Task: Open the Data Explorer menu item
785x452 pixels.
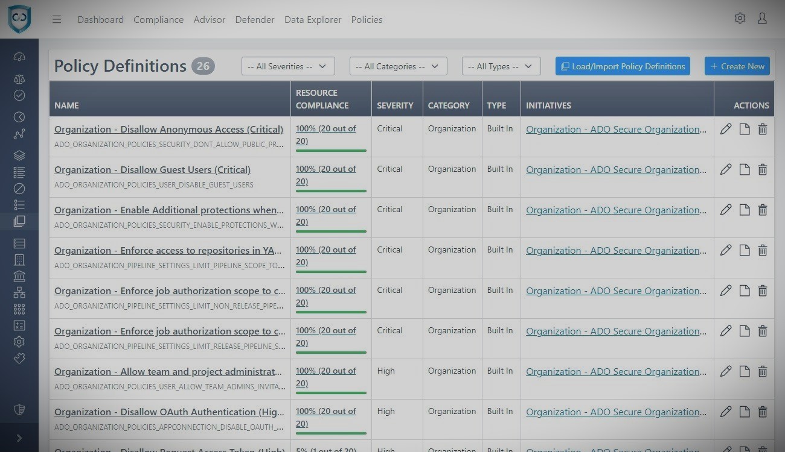Action: click(x=313, y=19)
